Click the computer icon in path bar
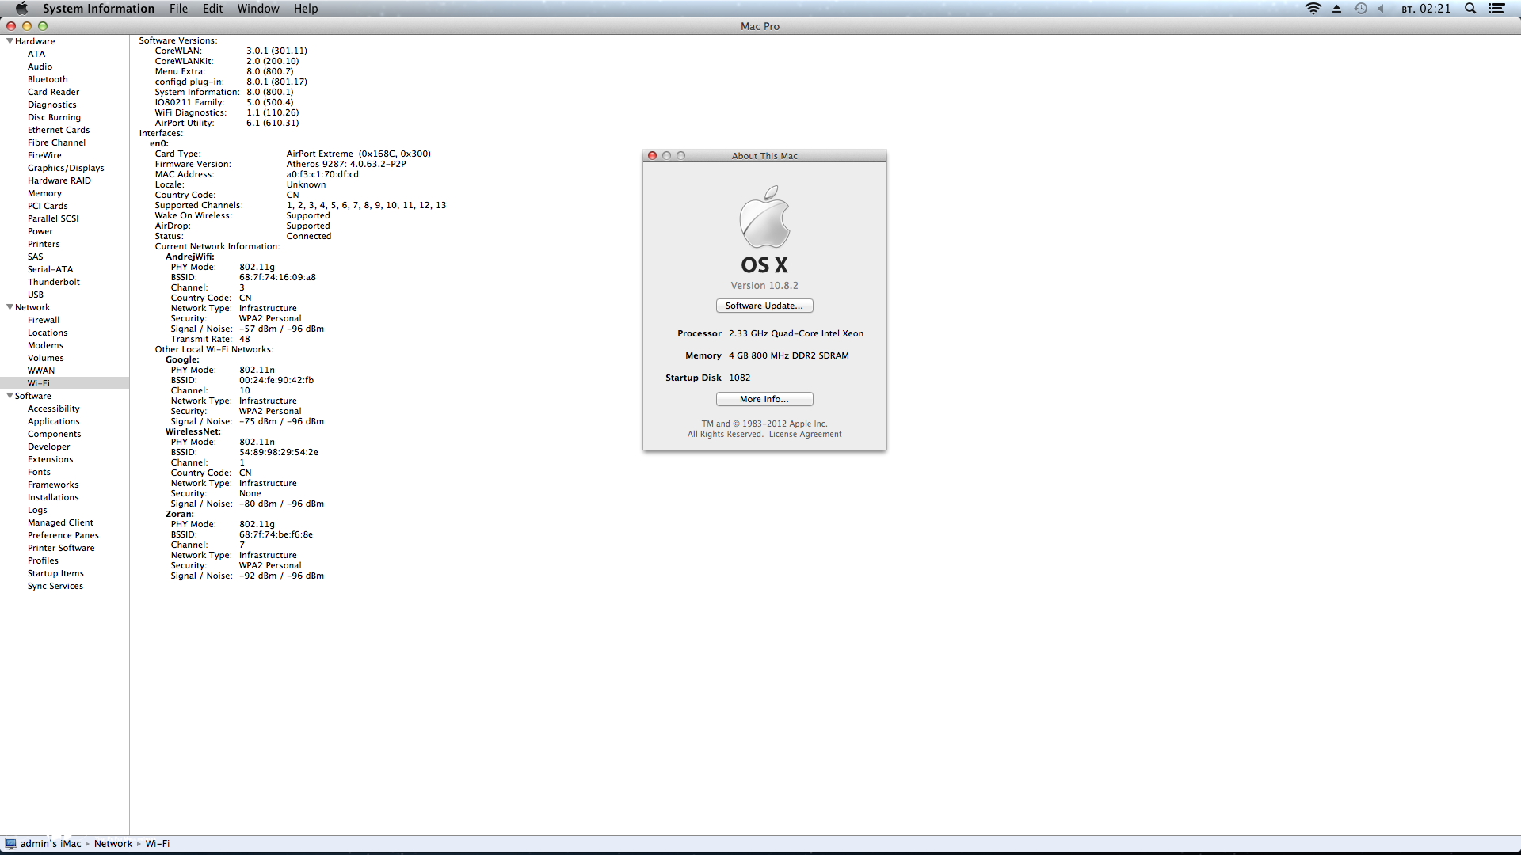 pyautogui.click(x=11, y=843)
